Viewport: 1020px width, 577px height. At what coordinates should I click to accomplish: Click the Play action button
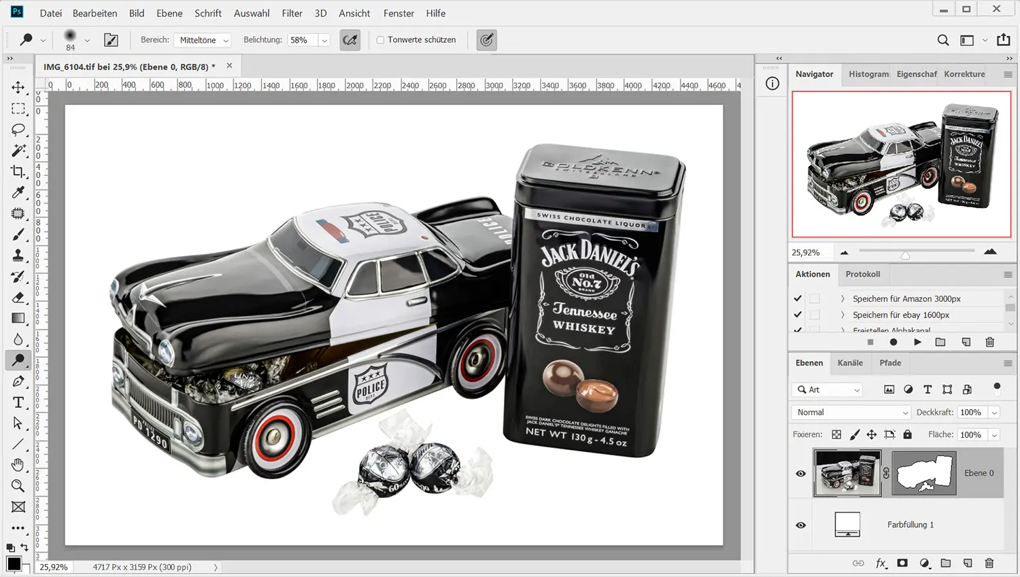(917, 342)
